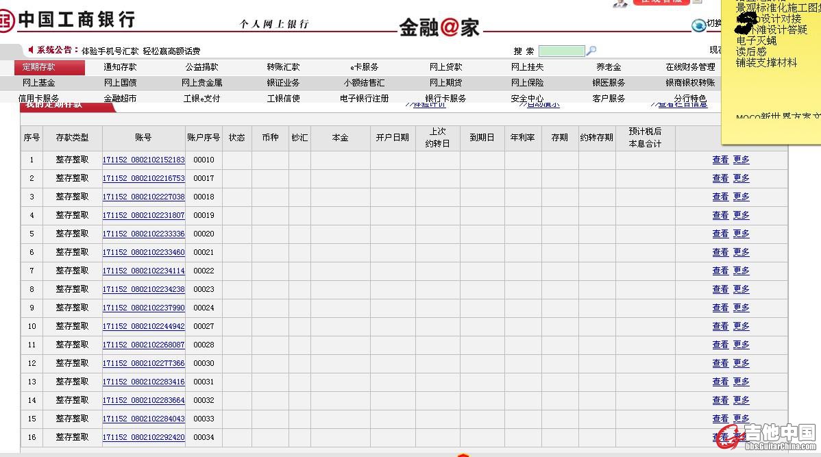Open the announcement 体验手机号汇款 link

(110, 51)
